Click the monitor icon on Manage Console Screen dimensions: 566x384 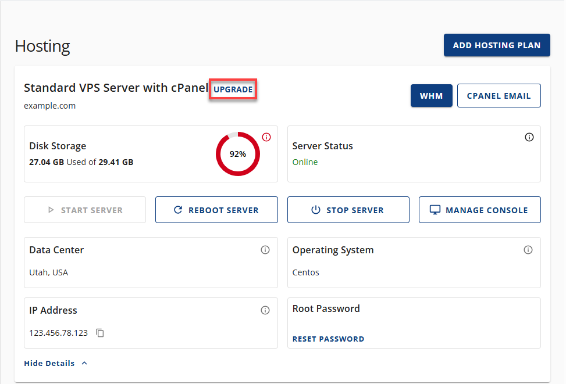pos(435,210)
